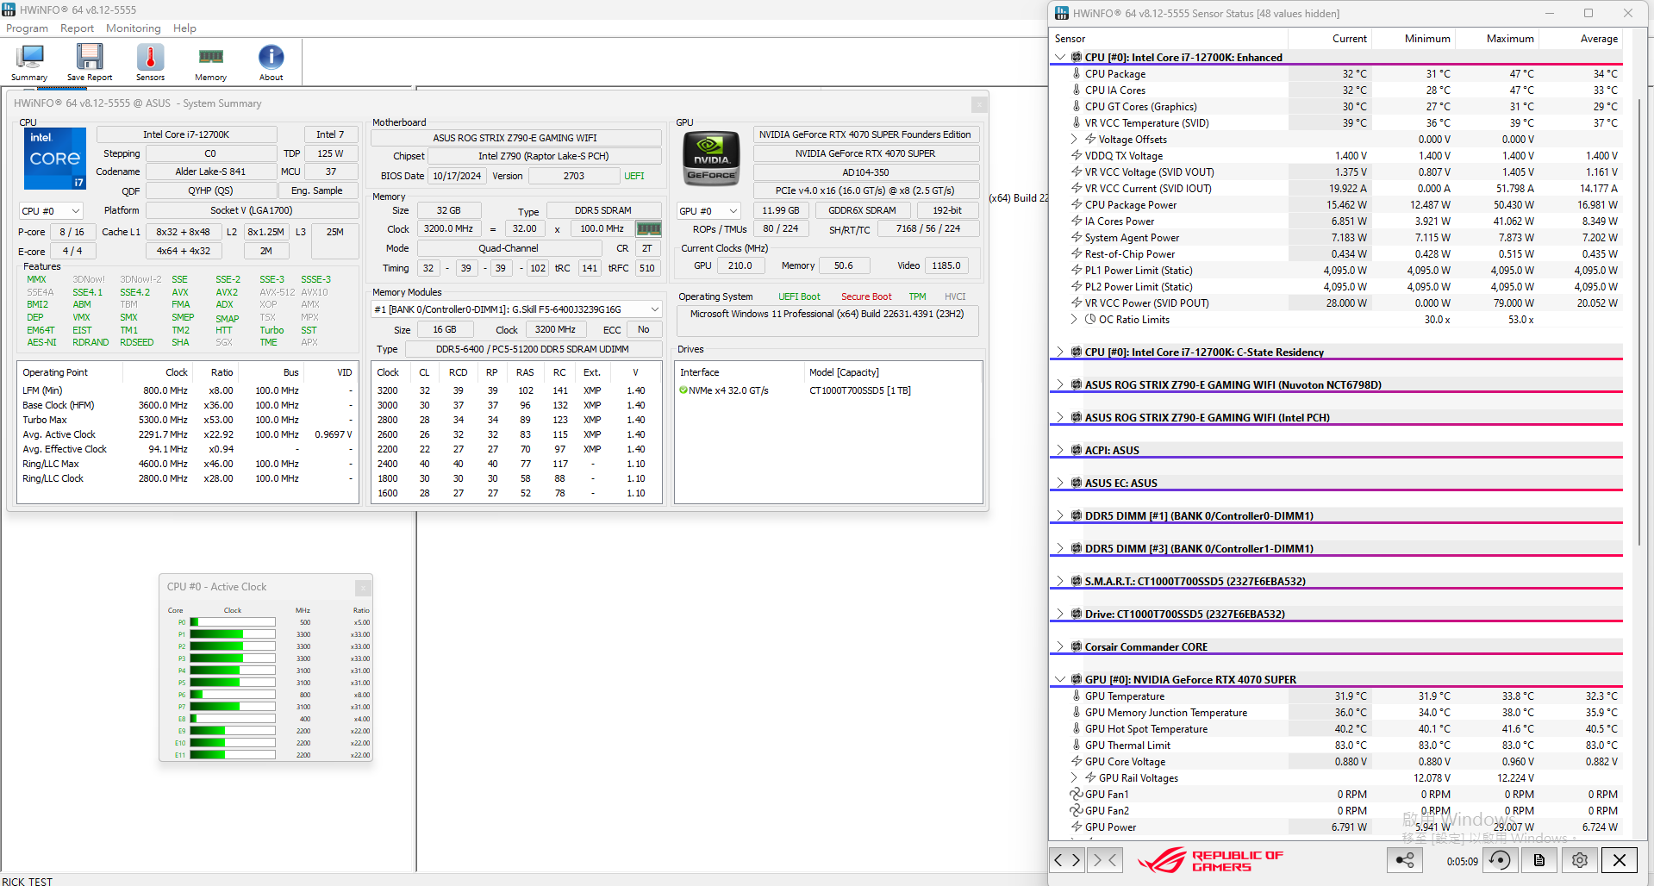
Task: Close sensor status with X button
Action: click(1620, 859)
